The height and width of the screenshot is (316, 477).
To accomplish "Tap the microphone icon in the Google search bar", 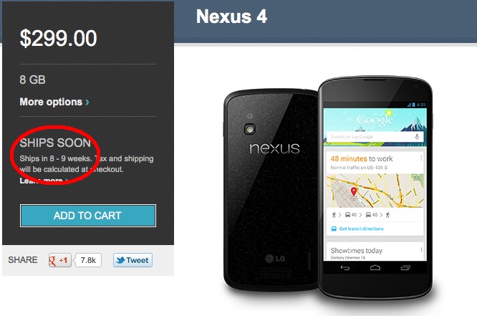I will [x=417, y=137].
